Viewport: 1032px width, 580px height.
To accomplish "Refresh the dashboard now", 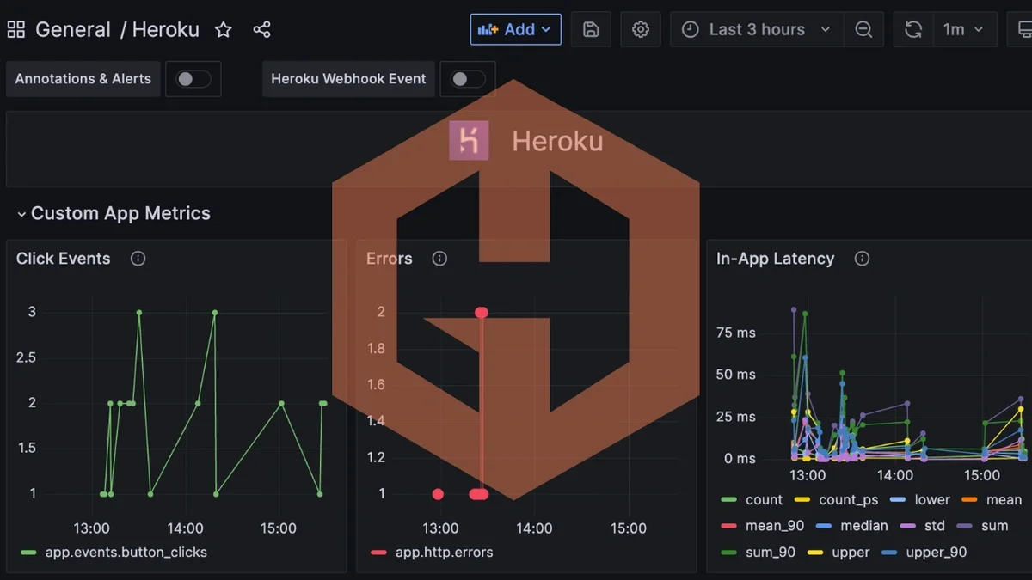I will (913, 29).
